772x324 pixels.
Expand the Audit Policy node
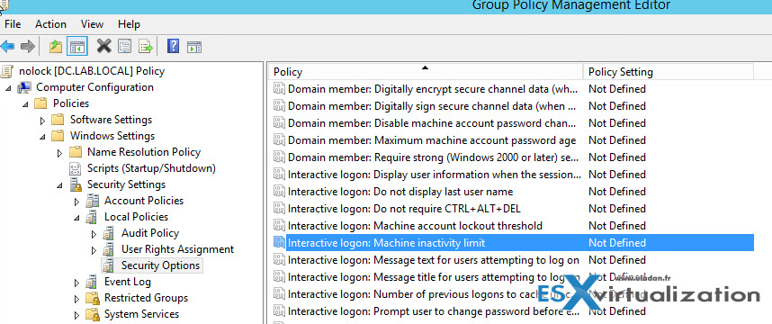tap(94, 234)
